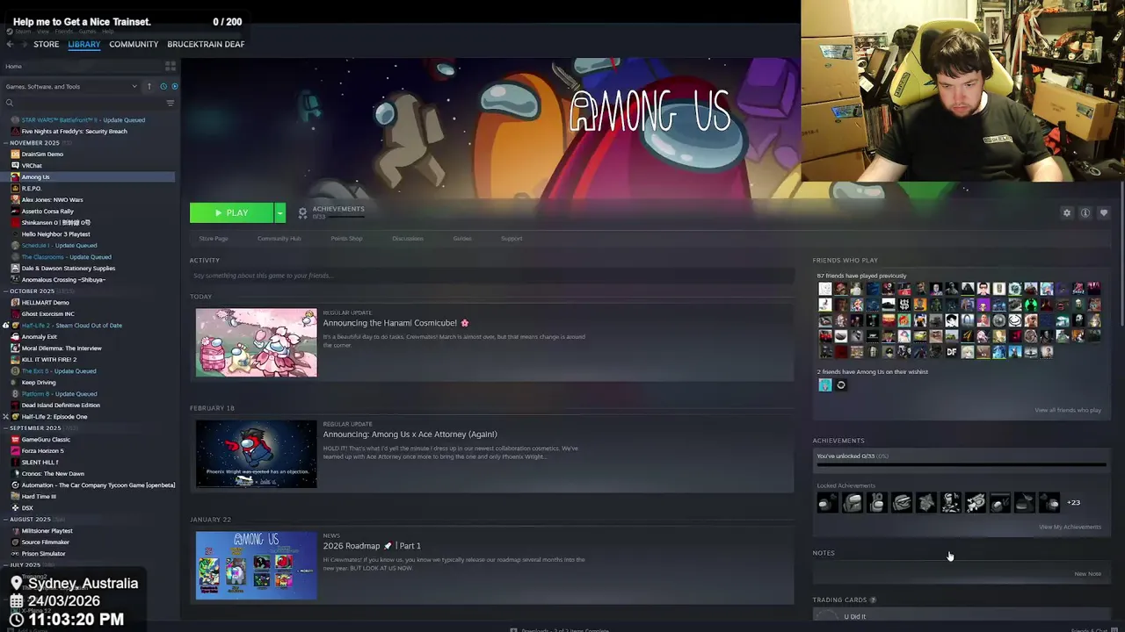Click first wishlist friend avatar

(x=824, y=384)
